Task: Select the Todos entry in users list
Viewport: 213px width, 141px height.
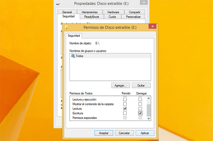Action: pos(110,56)
